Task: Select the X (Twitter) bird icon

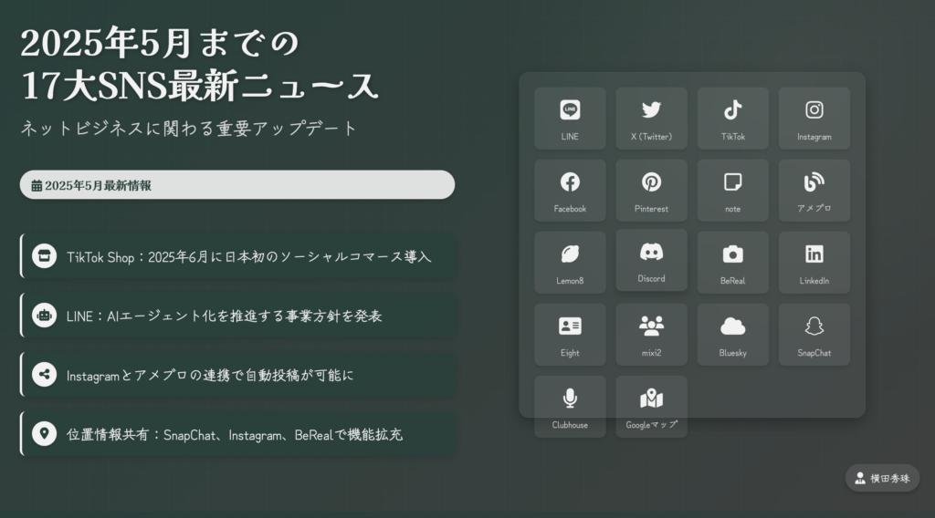Action: click(651, 109)
